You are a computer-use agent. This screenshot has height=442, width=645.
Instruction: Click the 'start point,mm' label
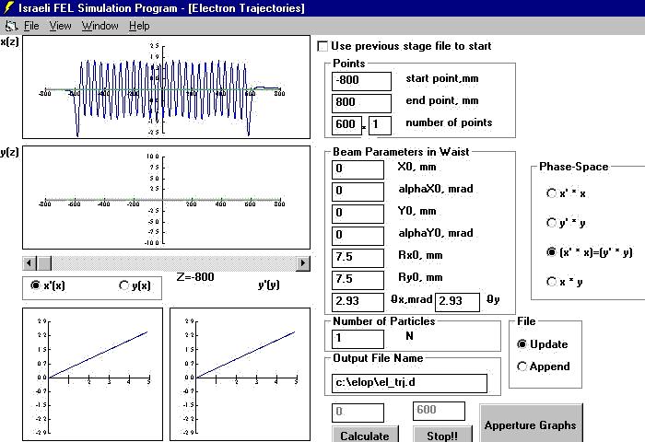click(x=442, y=78)
